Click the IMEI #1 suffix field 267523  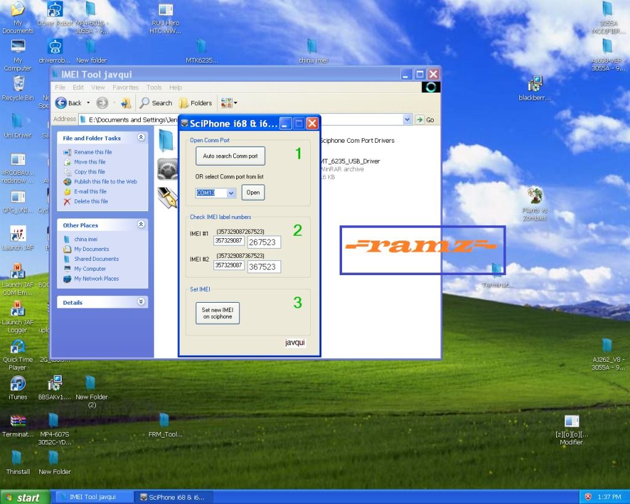pyautogui.click(x=264, y=242)
